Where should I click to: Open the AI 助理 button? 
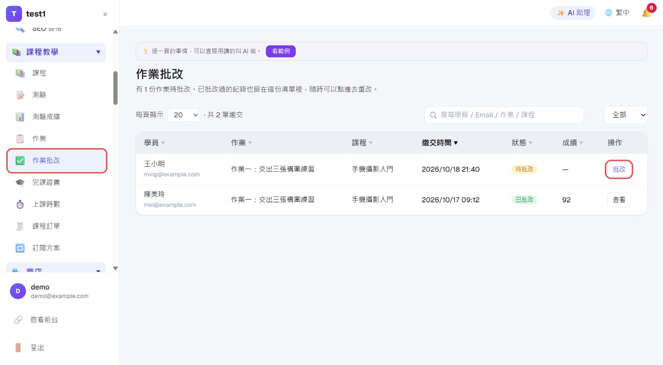573,13
